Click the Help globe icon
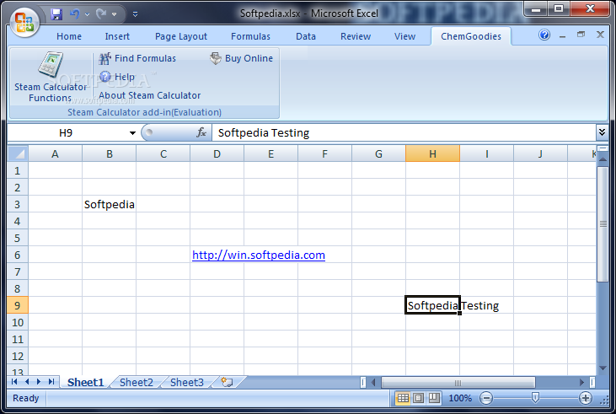Viewport: 616px width, 414px height. pyautogui.click(x=104, y=76)
